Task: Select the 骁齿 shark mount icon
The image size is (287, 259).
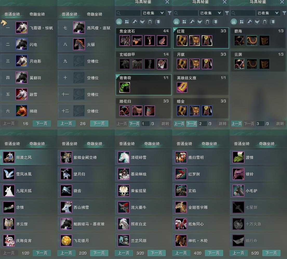Action: [x=66, y=191]
